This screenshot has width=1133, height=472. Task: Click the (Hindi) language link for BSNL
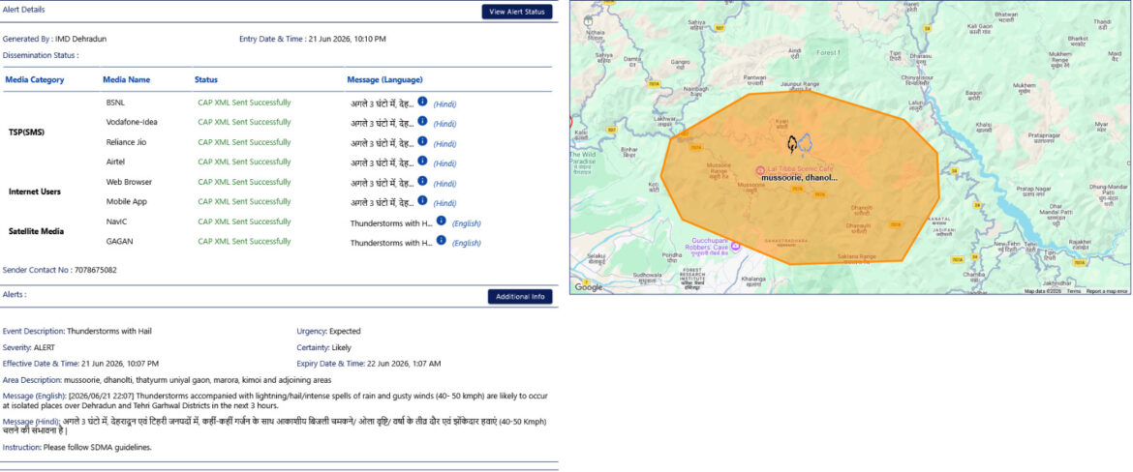click(444, 103)
